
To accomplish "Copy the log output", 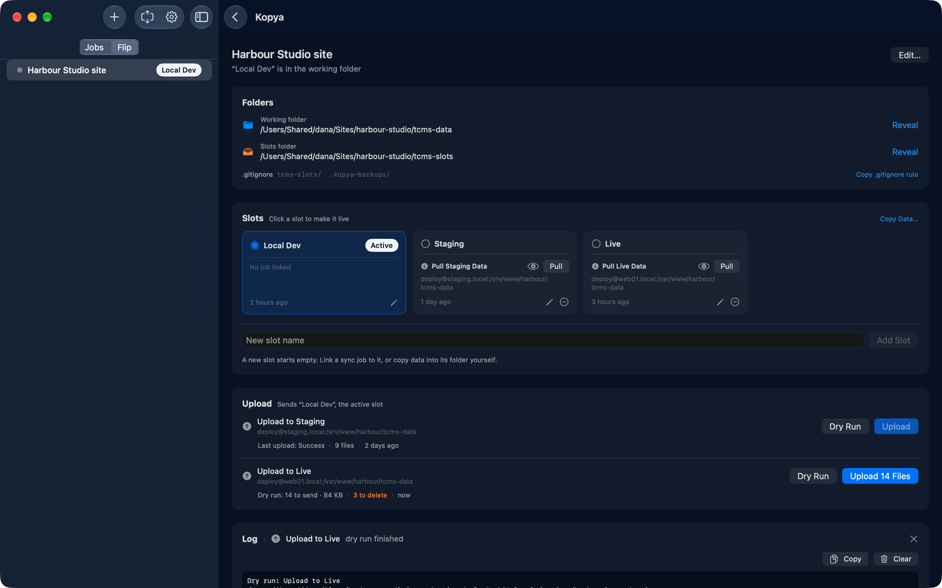I will 845,559.
